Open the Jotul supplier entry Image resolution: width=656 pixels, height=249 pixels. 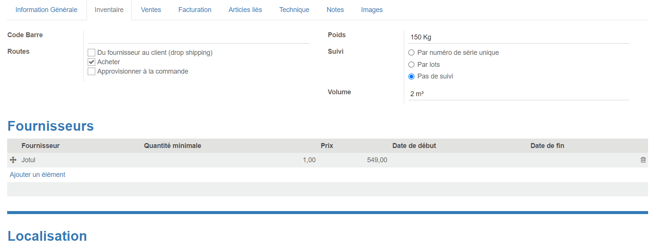[x=28, y=160]
